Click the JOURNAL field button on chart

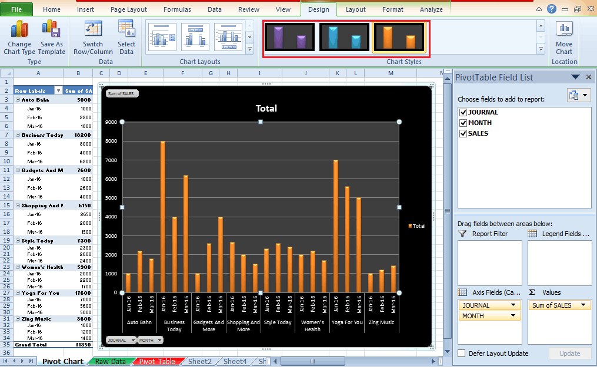(120, 339)
